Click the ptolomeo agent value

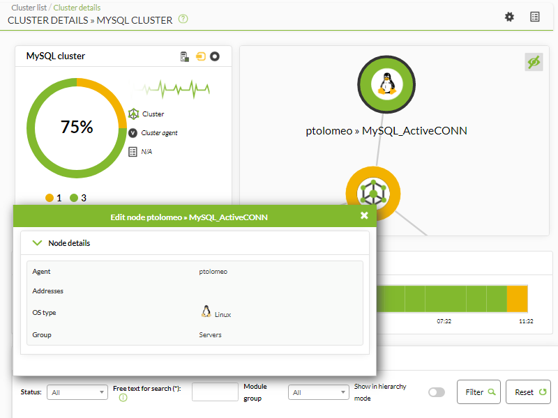pyautogui.click(x=213, y=272)
